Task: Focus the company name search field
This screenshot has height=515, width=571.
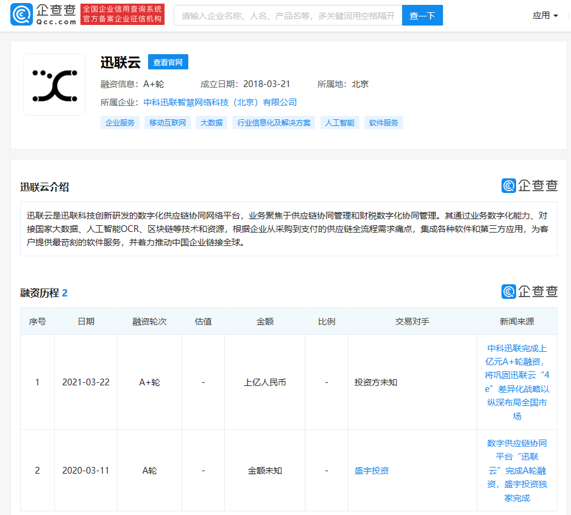Action: pos(288,16)
